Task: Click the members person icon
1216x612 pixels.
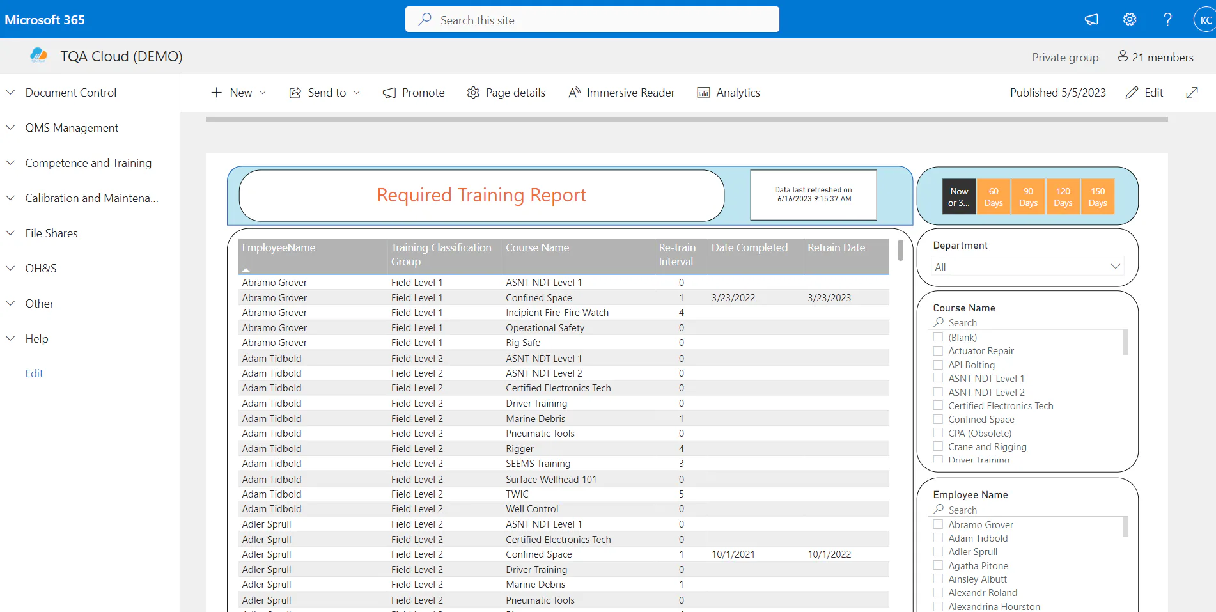Action: (1123, 56)
